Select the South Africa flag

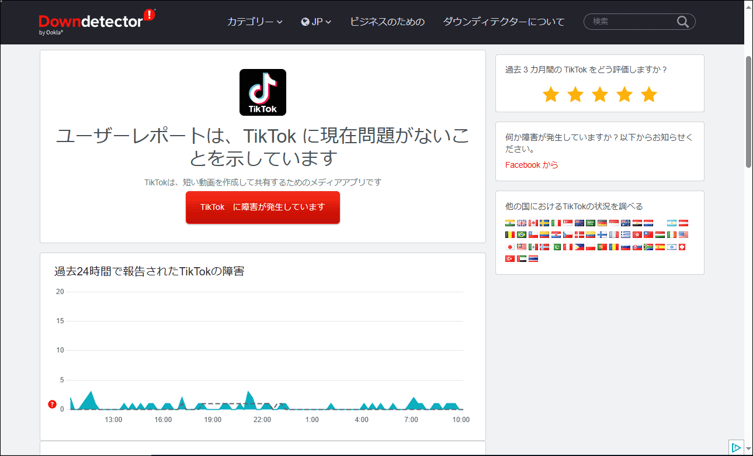point(648,247)
